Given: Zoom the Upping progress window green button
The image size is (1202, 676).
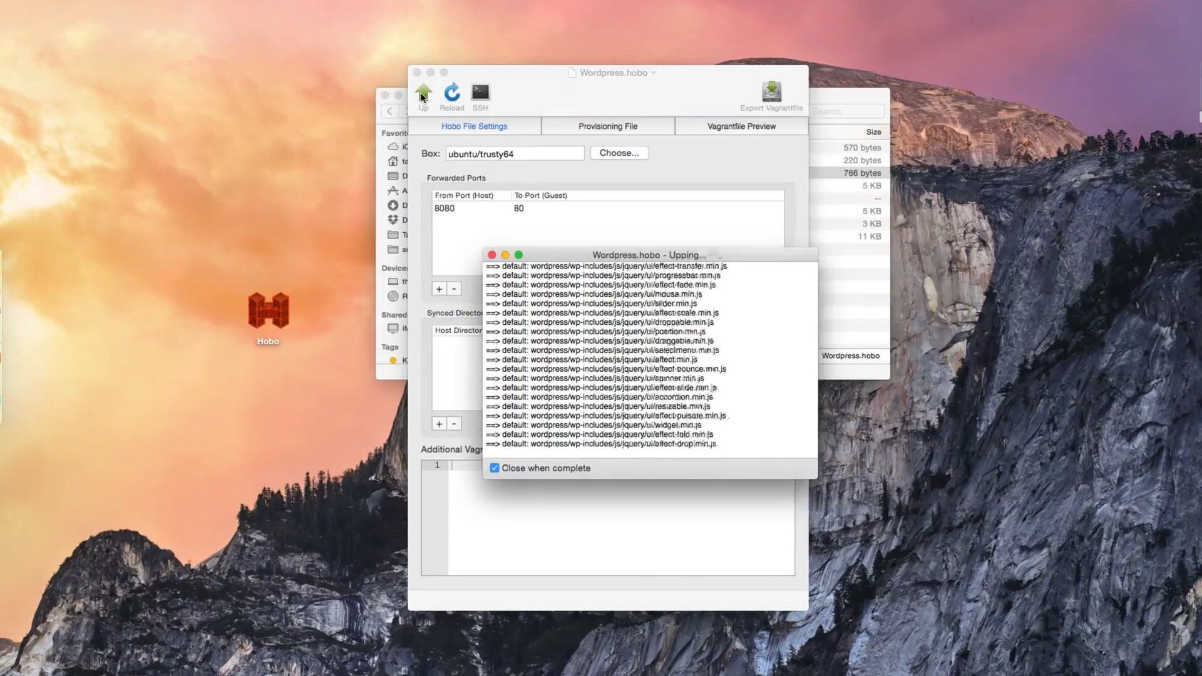Looking at the screenshot, I should pyautogui.click(x=518, y=255).
